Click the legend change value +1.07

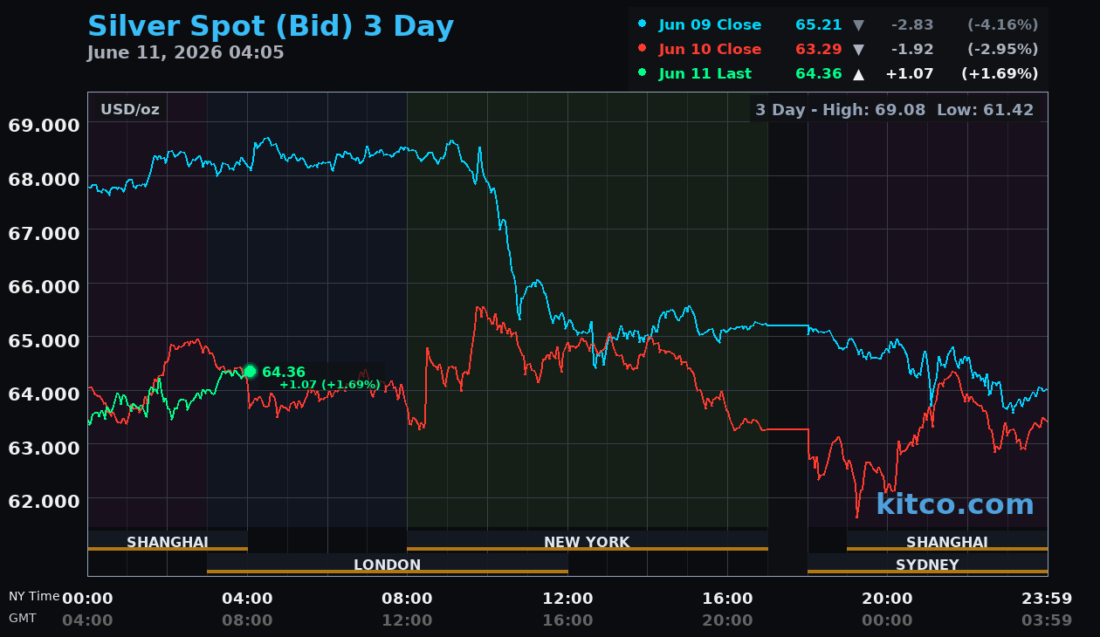(x=910, y=74)
